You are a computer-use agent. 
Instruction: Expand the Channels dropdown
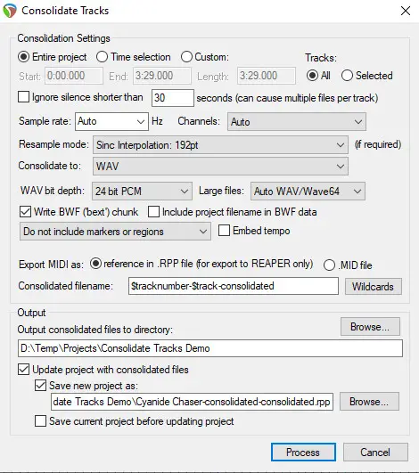pyautogui.click(x=297, y=121)
